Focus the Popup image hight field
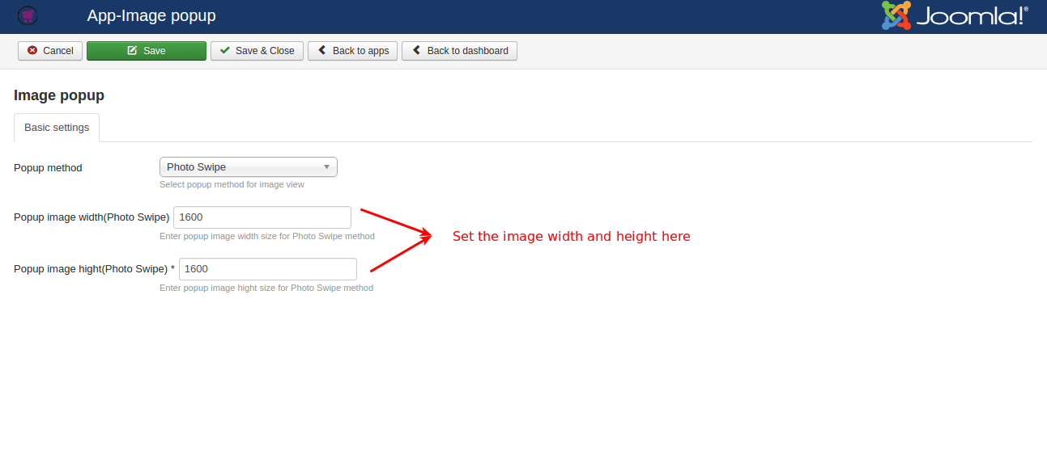The height and width of the screenshot is (476, 1047). (x=267, y=269)
